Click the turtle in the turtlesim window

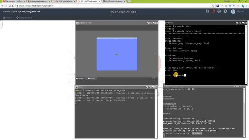(117, 54)
